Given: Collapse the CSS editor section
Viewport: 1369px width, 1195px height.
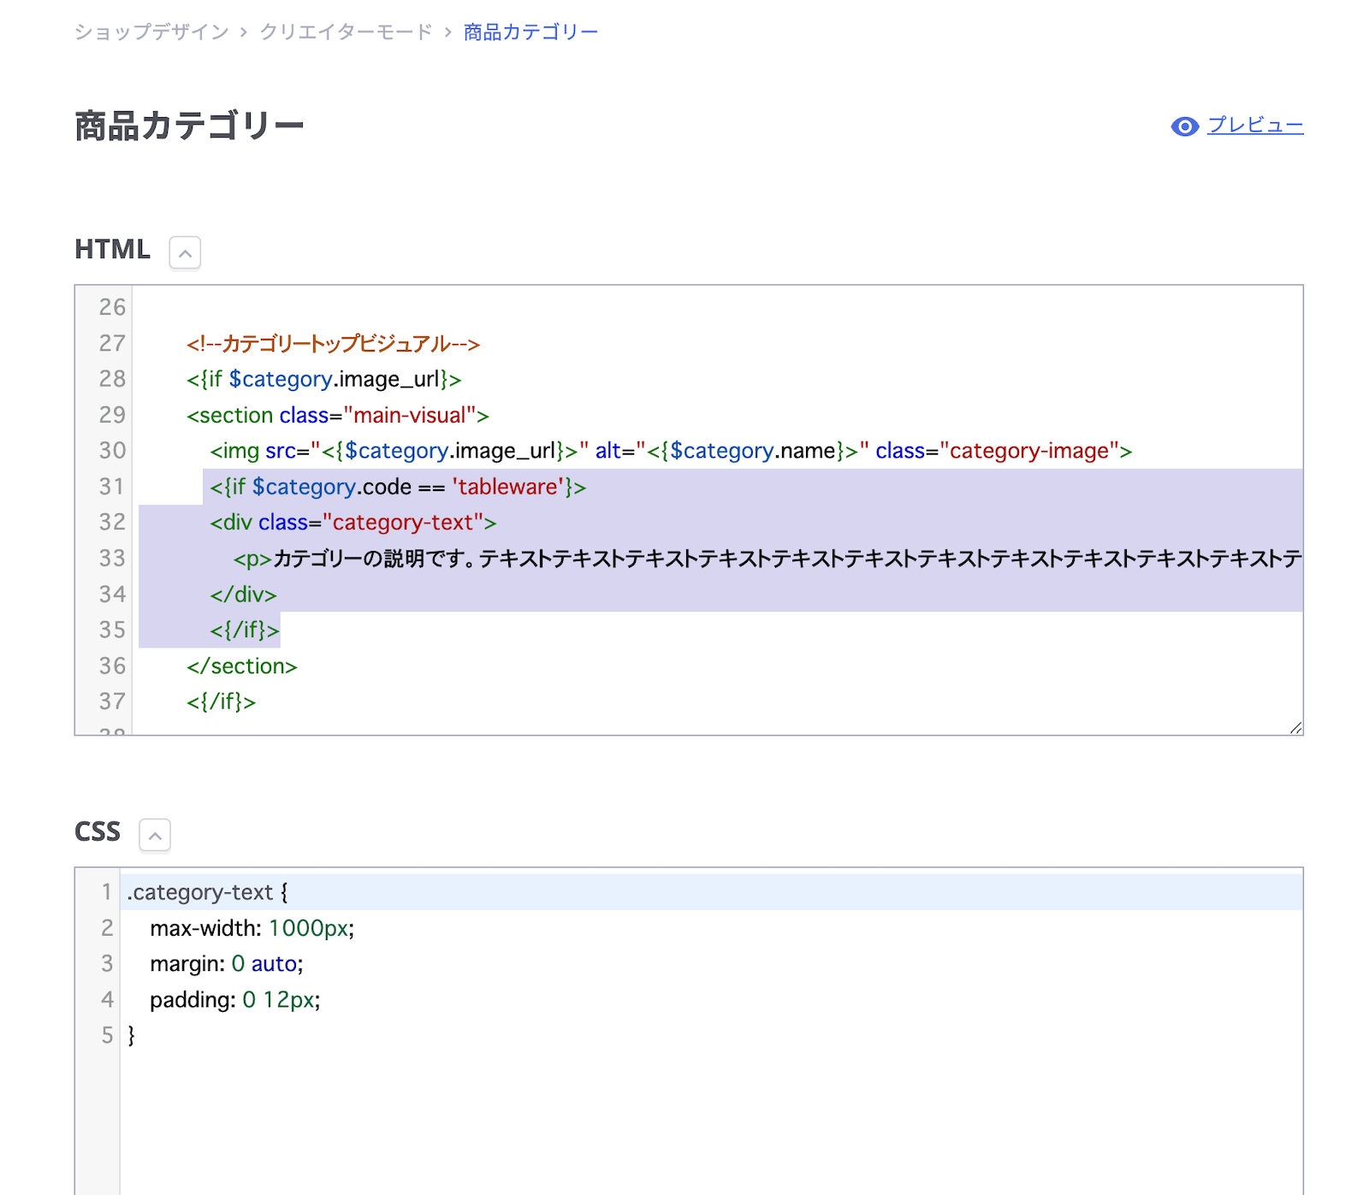Looking at the screenshot, I should (155, 836).
